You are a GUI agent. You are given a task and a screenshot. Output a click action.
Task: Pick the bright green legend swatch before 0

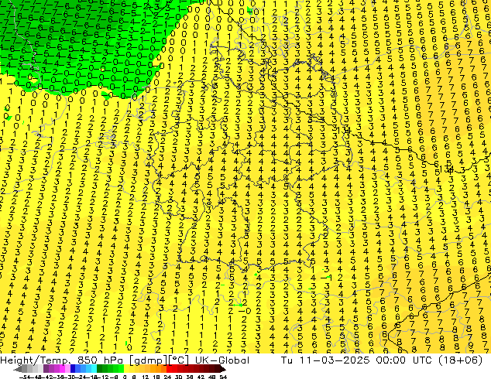(x=121, y=369)
